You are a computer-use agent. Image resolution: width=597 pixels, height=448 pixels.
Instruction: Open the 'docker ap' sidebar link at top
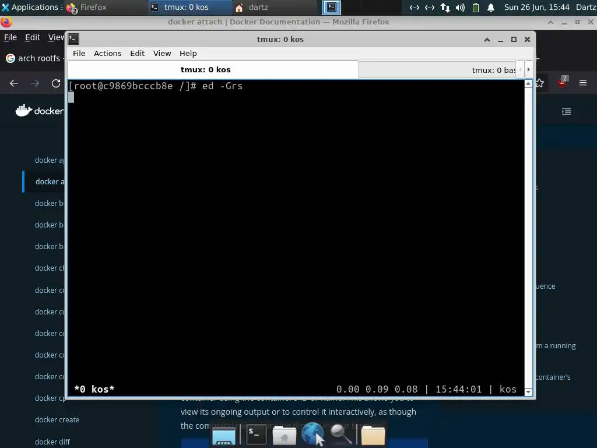[x=50, y=160]
